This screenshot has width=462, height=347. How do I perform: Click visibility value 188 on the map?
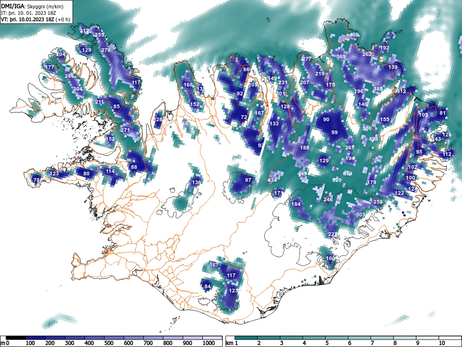[304, 148]
